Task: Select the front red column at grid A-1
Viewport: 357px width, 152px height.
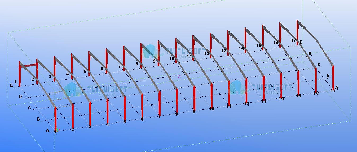Action: pyautogui.click(x=56, y=119)
